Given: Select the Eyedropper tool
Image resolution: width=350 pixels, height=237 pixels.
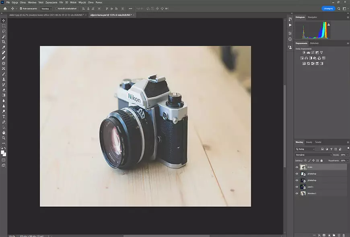Looking at the screenshot, I should click(4, 47).
